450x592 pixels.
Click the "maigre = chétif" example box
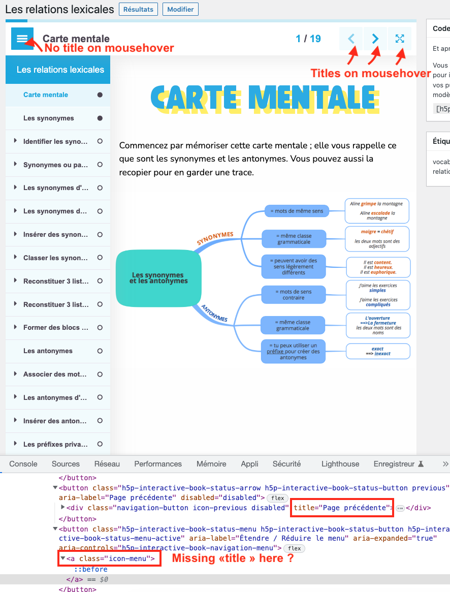377,239
